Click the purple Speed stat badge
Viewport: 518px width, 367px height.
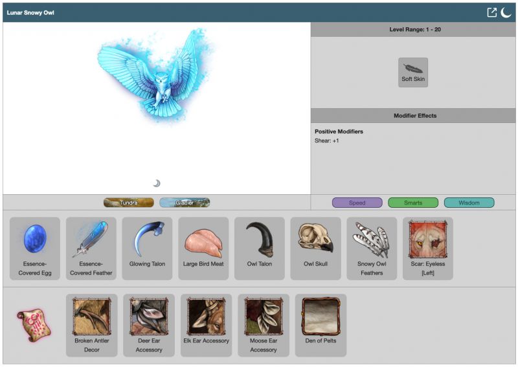point(357,203)
